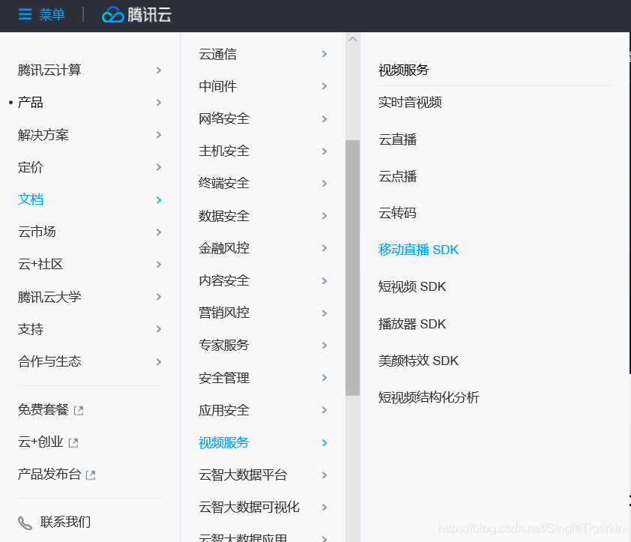Viewport: 631px width, 542px height.
Task: Select 产品 menu item
Action: click(x=30, y=102)
